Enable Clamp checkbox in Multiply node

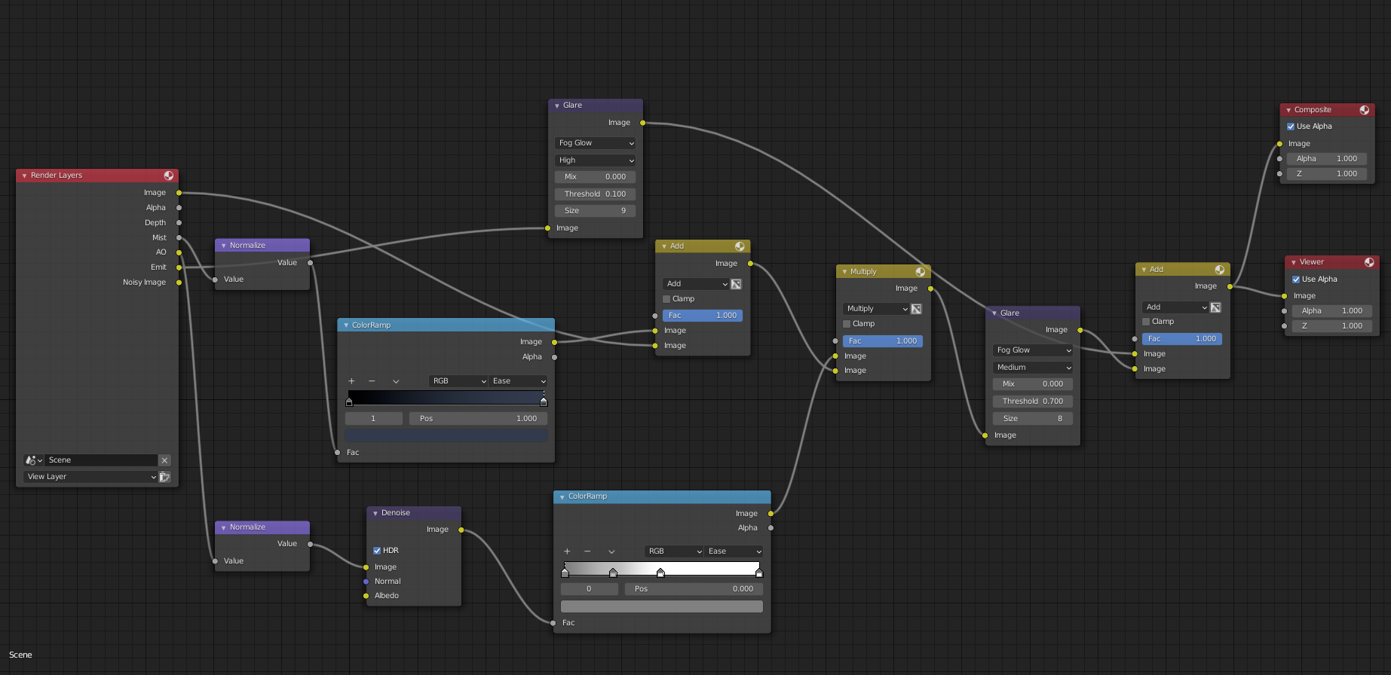click(x=847, y=324)
